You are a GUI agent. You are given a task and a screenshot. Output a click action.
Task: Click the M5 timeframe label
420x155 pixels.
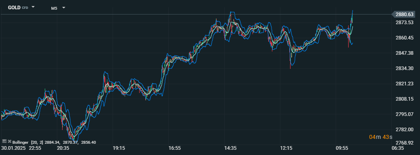[x=54, y=8]
